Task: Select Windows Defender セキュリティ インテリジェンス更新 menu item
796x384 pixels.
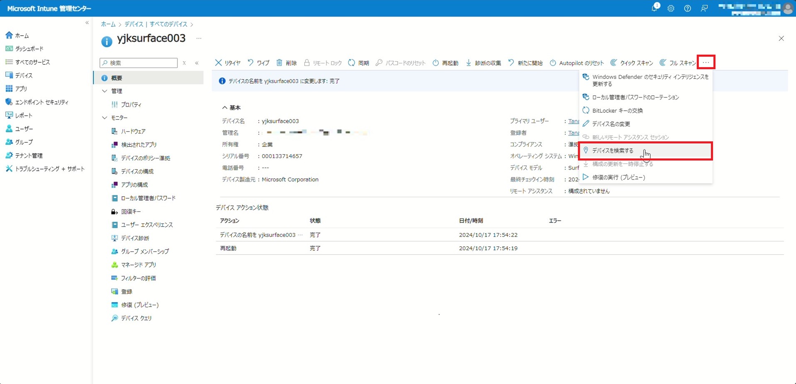Action: (646, 80)
